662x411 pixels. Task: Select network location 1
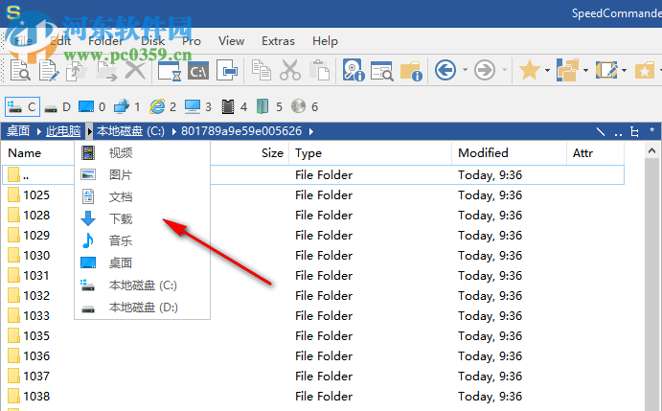[127, 107]
